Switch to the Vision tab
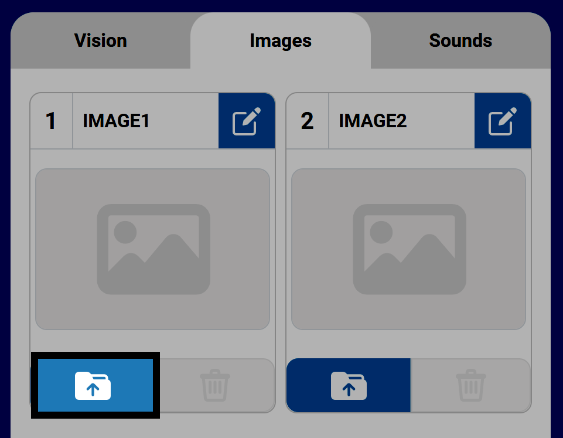 click(x=100, y=40)
